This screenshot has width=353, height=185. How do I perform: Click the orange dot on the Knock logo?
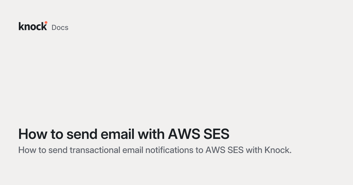pos(46,22)
